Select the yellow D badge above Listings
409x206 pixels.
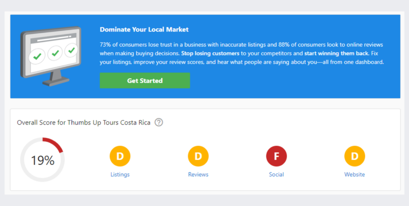120,156
